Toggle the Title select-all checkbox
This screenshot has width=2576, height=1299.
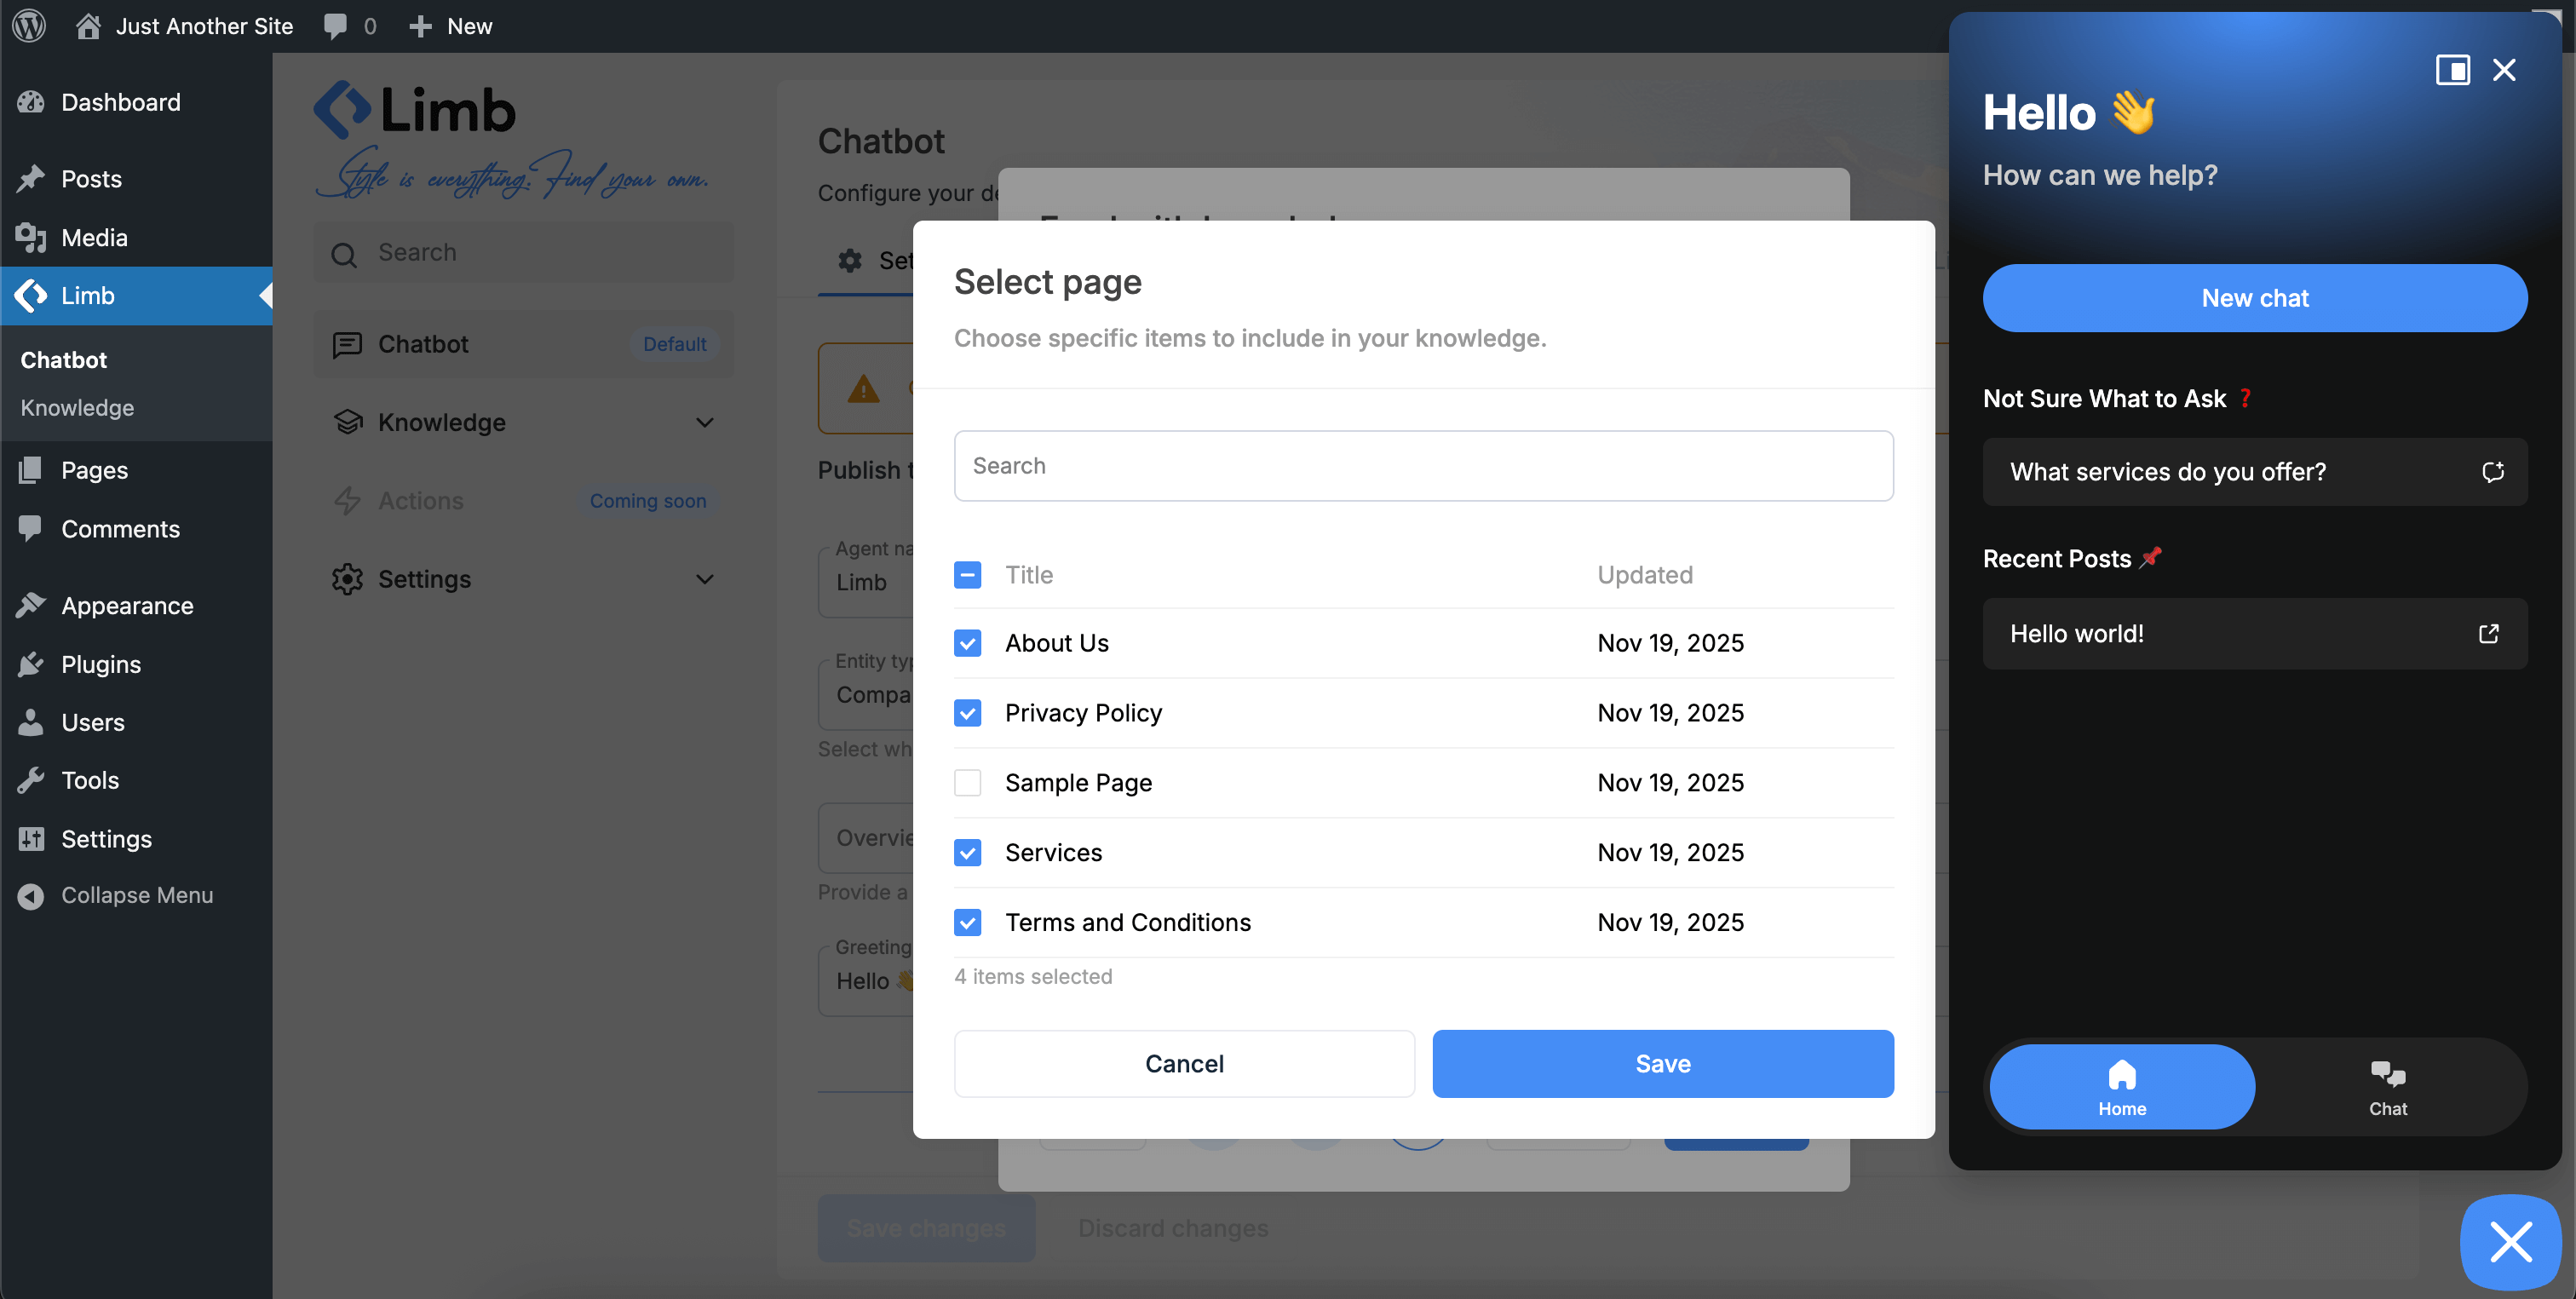967,575
